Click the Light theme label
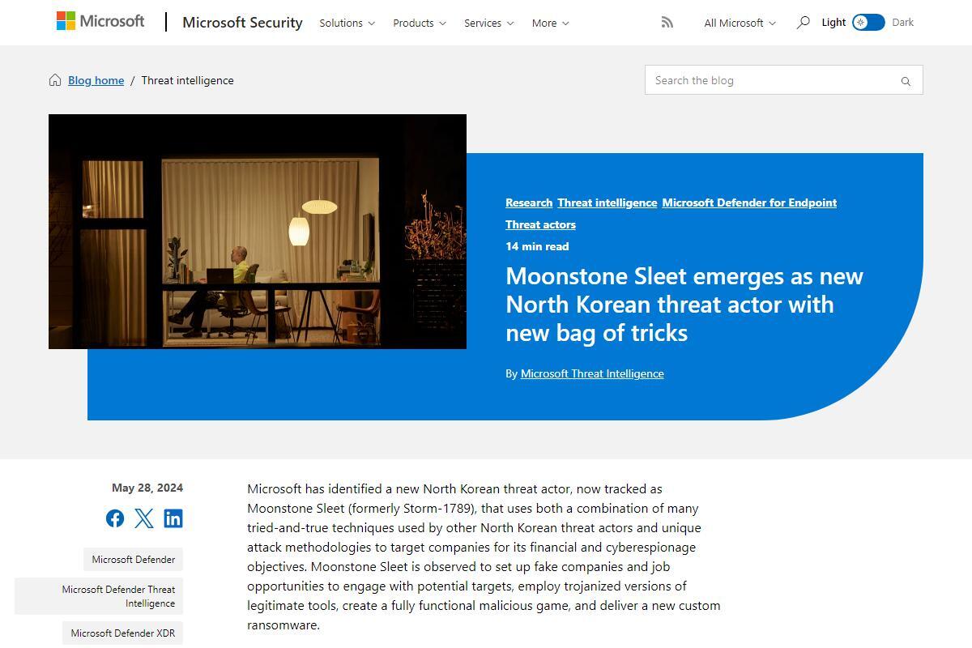Screen dimensions: 972x648 pyautogui.click(x=833, y=23)
